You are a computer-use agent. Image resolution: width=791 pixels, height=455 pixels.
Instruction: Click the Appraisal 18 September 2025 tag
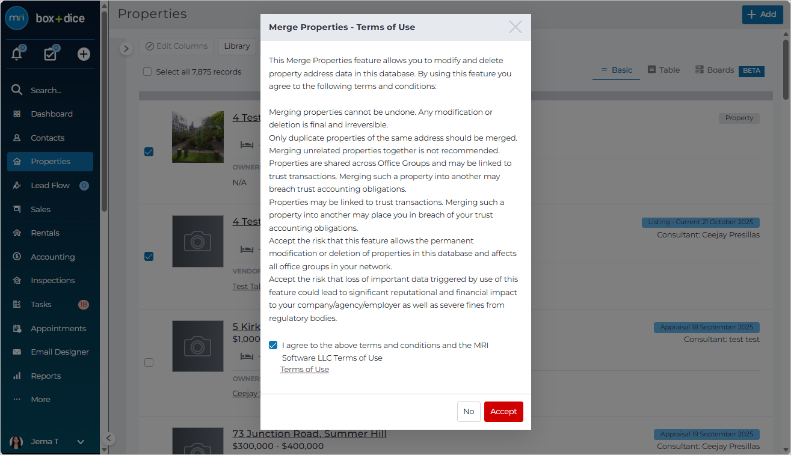[707, 328]
